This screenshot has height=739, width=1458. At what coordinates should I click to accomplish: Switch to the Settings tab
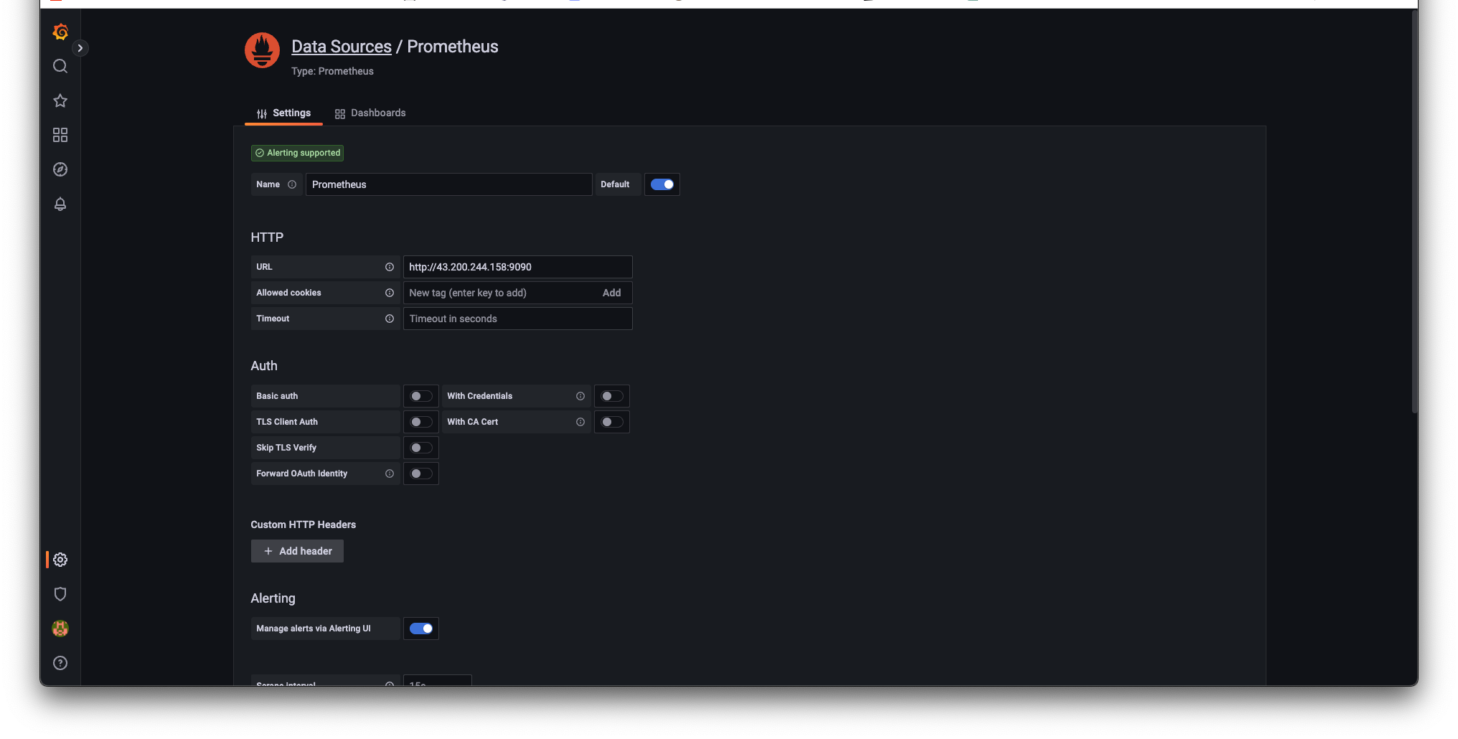pyautogui.click(x=283, y=113)
